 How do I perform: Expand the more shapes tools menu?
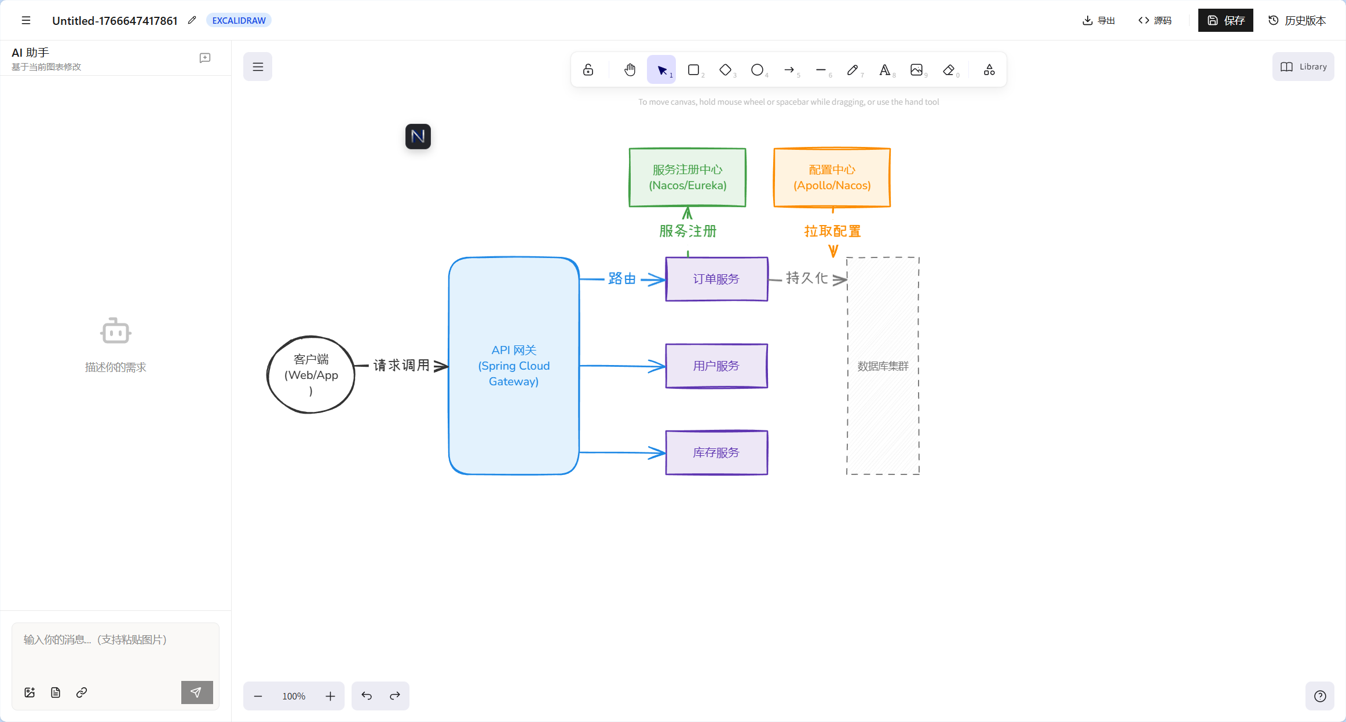click(989, 70)
